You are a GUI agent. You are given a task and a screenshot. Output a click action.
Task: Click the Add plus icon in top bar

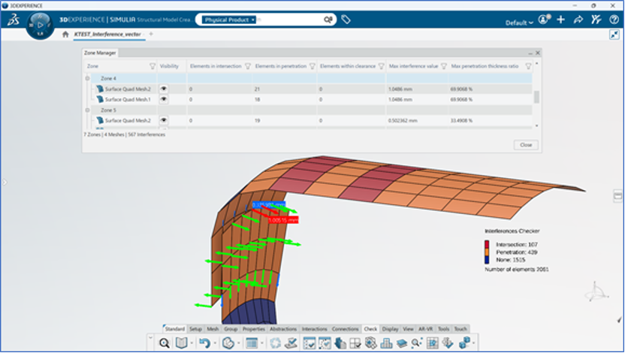pos(561,20)
